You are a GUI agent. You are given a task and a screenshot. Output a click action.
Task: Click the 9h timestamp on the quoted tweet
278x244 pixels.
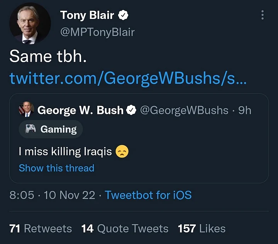coord(245,110)
